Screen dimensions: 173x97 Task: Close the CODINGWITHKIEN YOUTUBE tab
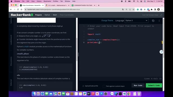tap(95, 5)
